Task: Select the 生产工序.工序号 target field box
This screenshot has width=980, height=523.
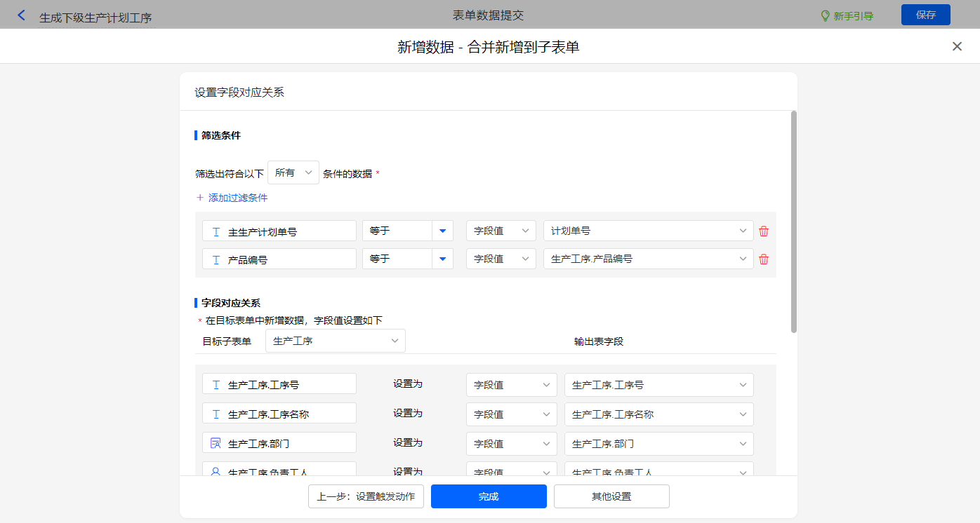Action: pyautogui.click(x=279, y=384)
